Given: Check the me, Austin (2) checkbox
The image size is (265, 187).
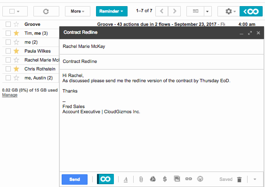Looking at the screenshot, I should pos(8,78).
